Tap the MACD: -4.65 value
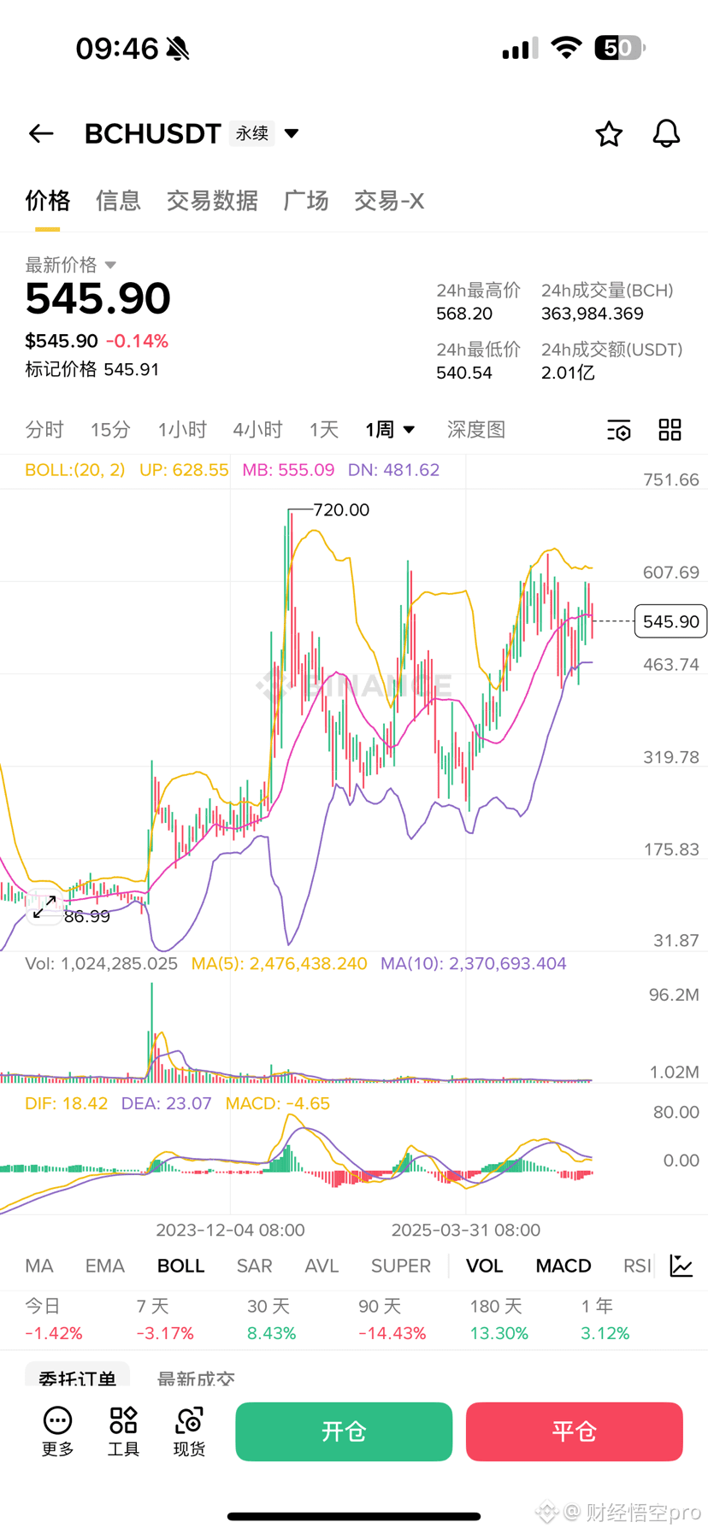This screenshot has width=708, height=1534. [278, 1103]
